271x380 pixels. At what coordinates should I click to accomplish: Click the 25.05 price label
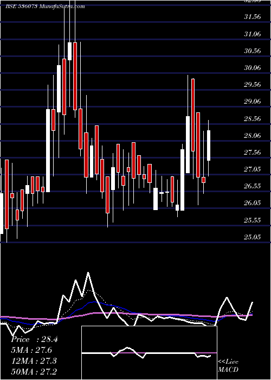point(253,237)
